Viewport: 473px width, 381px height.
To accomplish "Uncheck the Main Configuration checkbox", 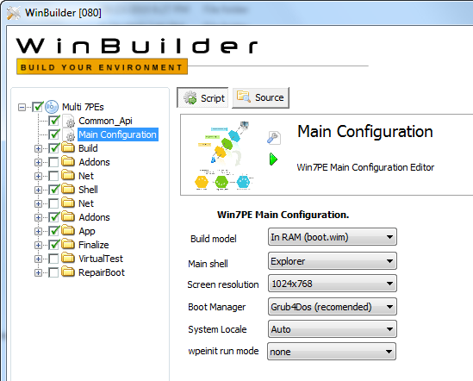I will (54, 134).
